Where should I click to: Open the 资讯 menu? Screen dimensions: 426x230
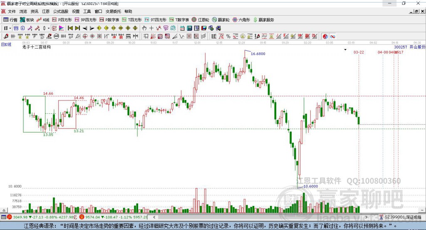click(35, 11)
